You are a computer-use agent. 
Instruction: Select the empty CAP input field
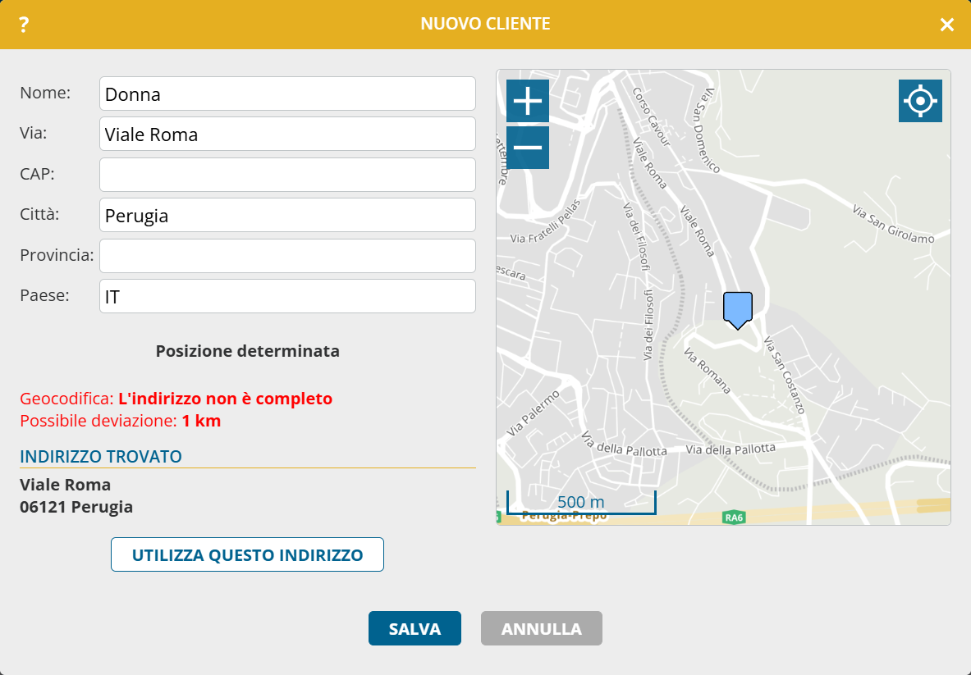coord(287,175)
